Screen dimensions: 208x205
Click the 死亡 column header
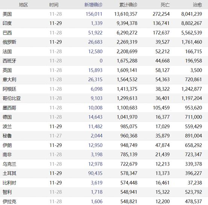pos(165,5)
